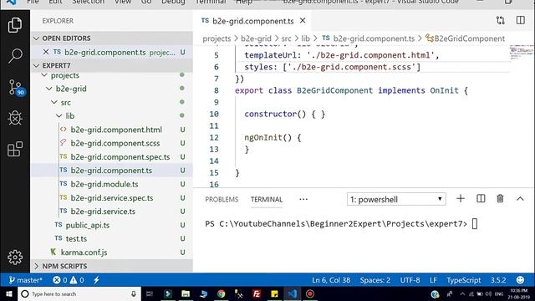Click the Visual Studio Code taskbar icon
The width and height of the screenshot is (535, 301).
click(x=292, y=293)
